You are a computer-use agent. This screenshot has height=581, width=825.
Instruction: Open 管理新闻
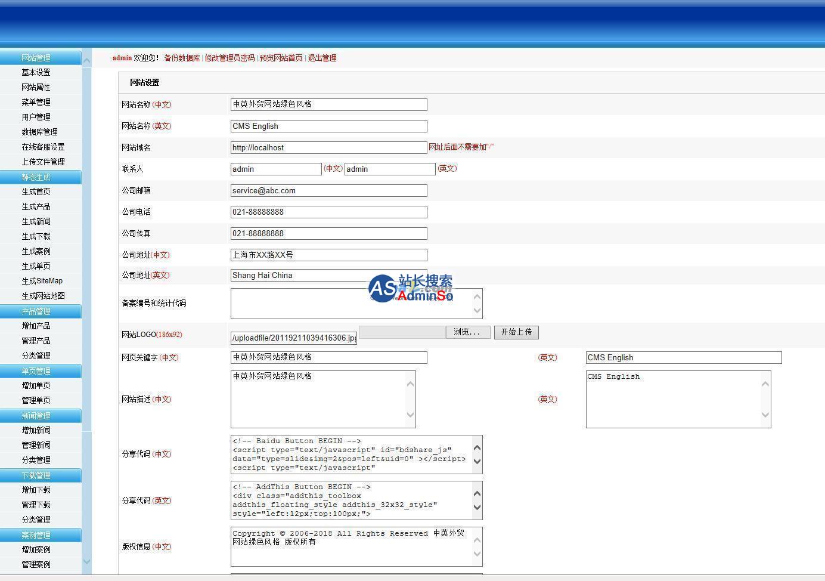(x=36, y=445)
